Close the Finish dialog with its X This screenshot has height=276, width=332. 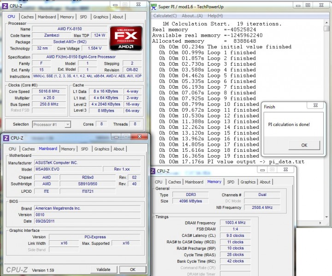[x=315, y=105]
